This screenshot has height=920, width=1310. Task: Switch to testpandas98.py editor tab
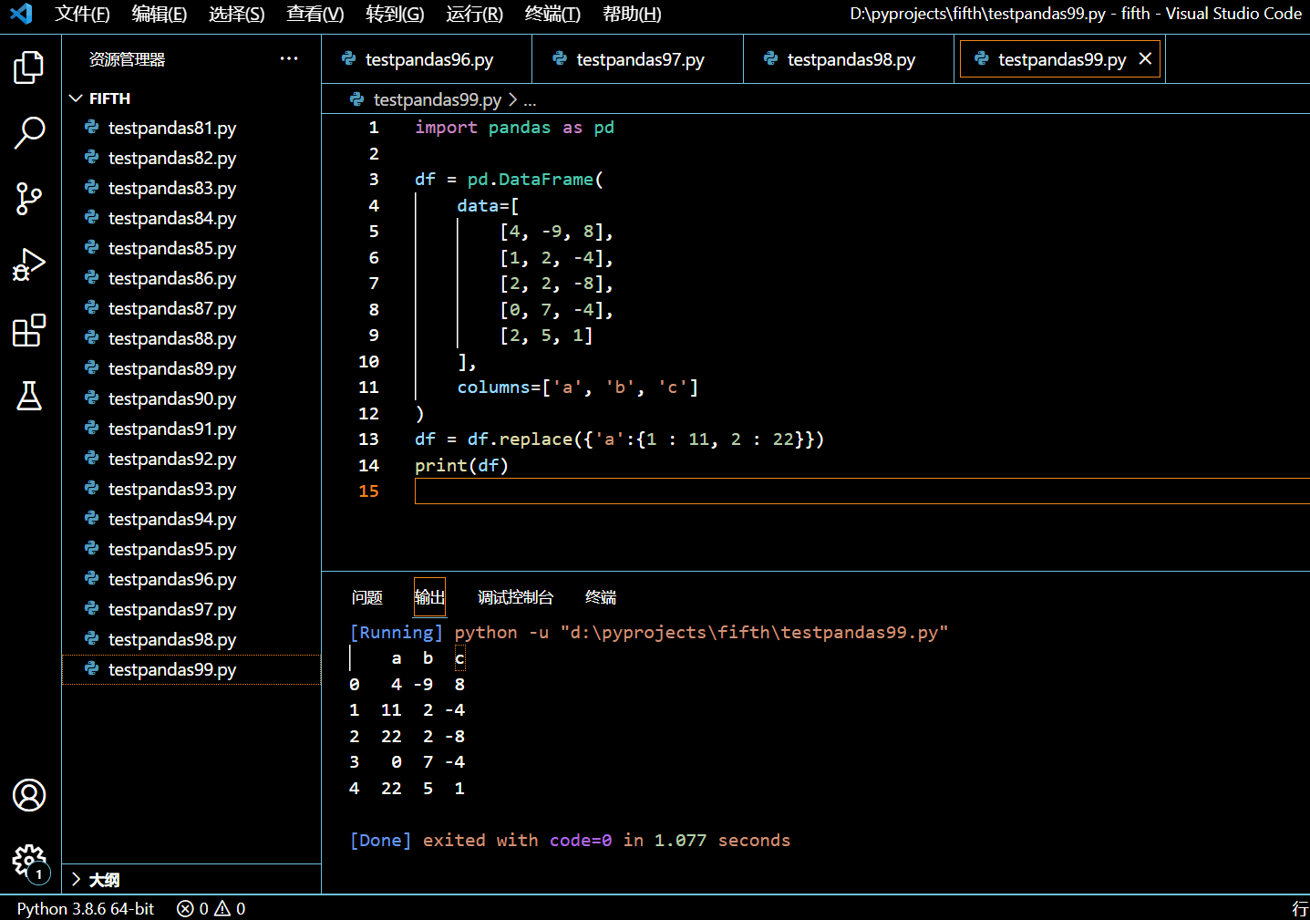849,59
